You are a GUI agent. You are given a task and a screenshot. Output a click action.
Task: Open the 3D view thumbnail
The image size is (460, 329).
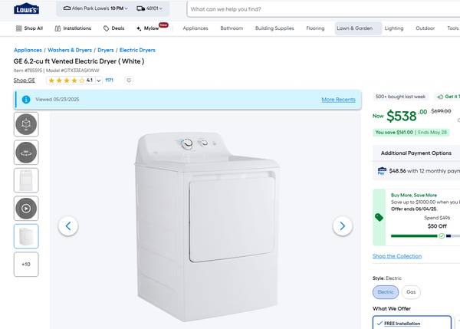[x=26, y=124]
